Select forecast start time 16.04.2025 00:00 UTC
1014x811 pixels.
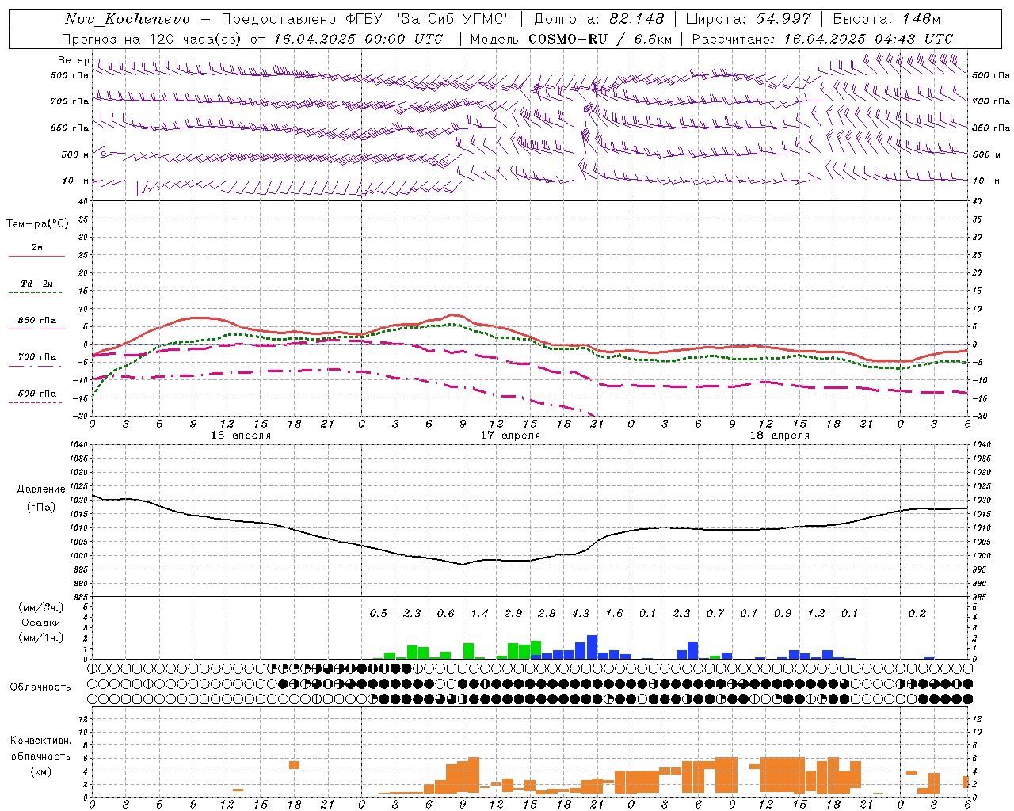pyautogui.click(x=358, y=39)
